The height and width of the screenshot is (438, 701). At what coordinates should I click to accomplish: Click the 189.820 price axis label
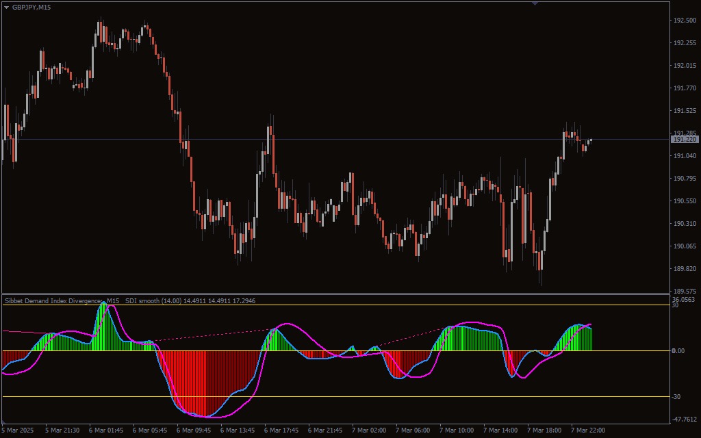coord(685,269)
